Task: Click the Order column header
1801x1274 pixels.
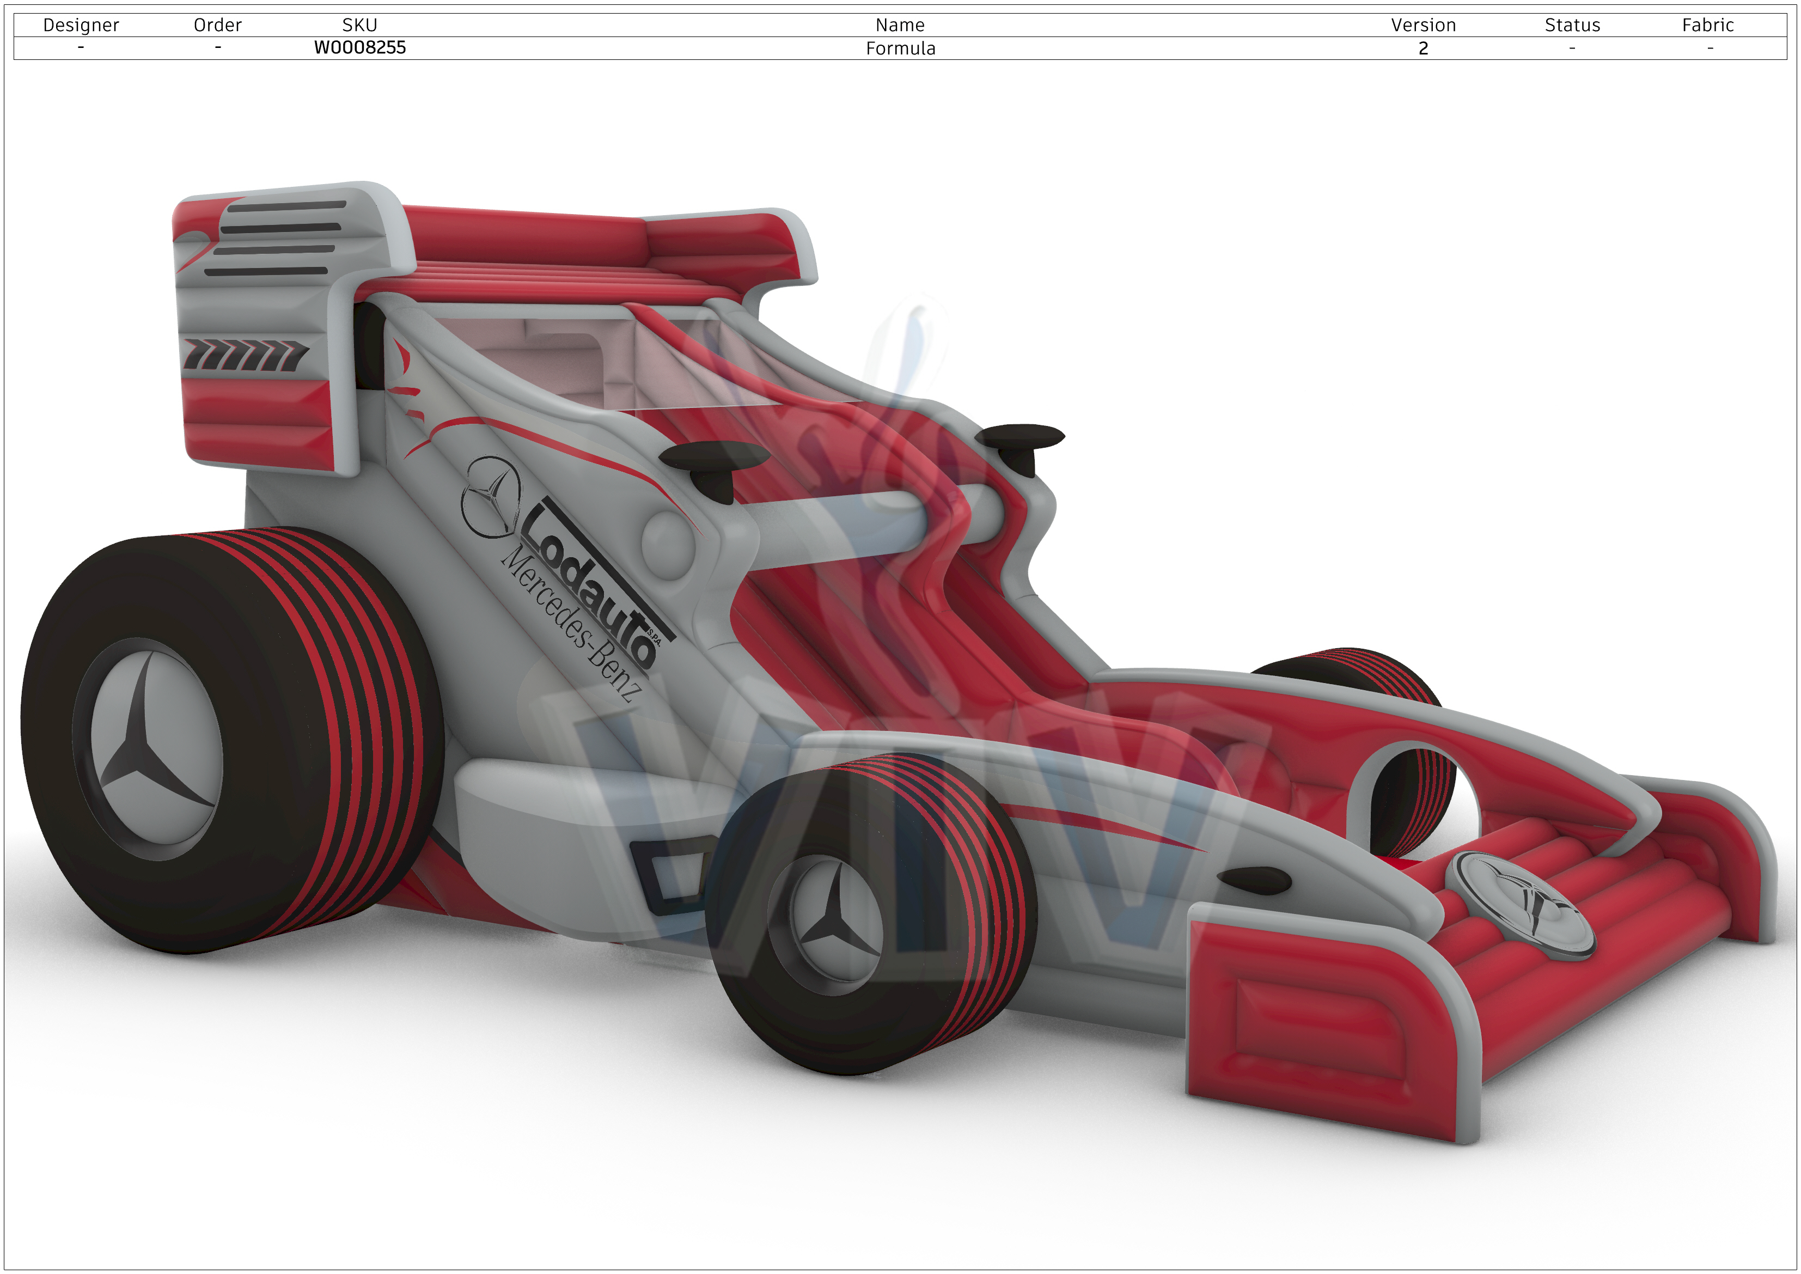Action: [x=217, y=25]
